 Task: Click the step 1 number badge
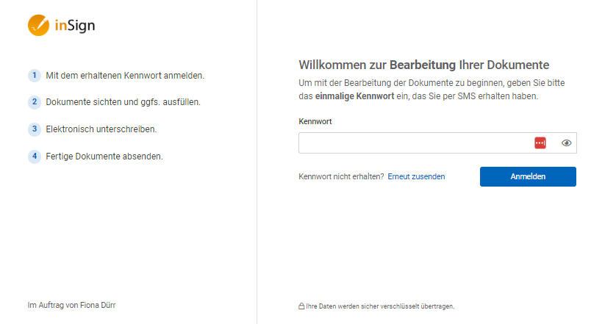[x=35, y=76]
